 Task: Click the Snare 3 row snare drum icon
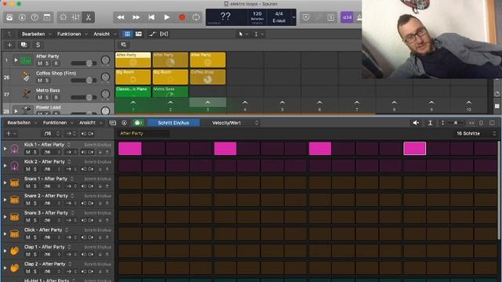[14, 217]
